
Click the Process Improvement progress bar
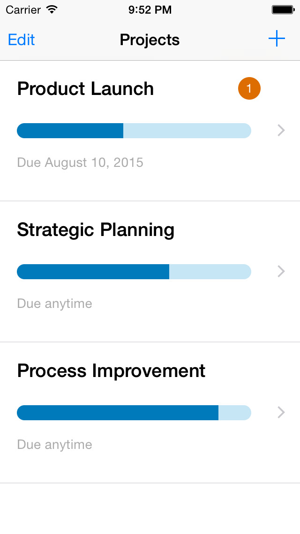[x=134, y=413]
